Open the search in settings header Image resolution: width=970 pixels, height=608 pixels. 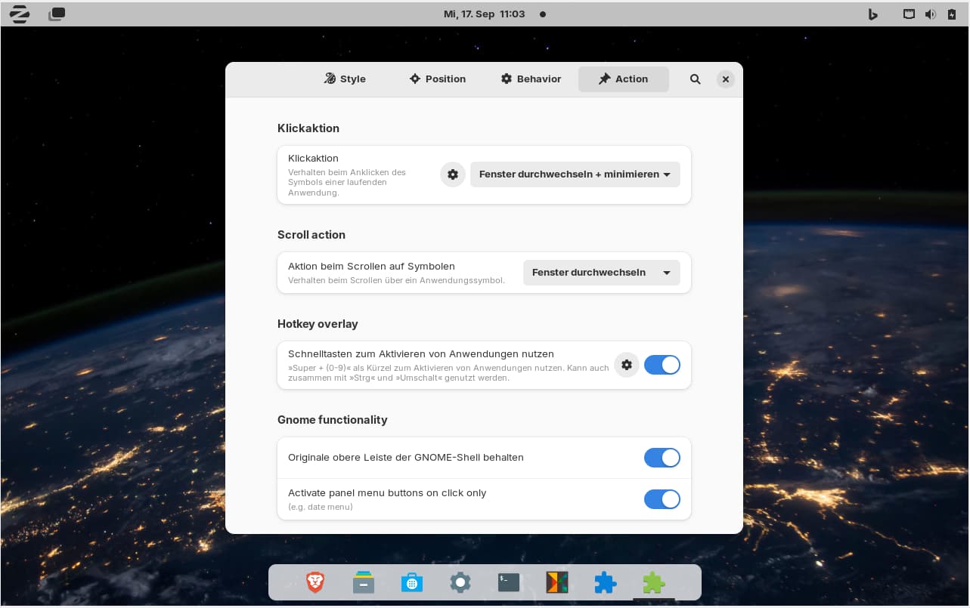click(x=695, y=79)
